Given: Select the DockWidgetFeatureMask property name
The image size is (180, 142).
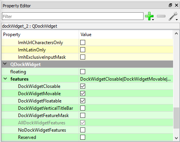Looking at the screenshot, I should pyautogui.click(x=43, y=116).
